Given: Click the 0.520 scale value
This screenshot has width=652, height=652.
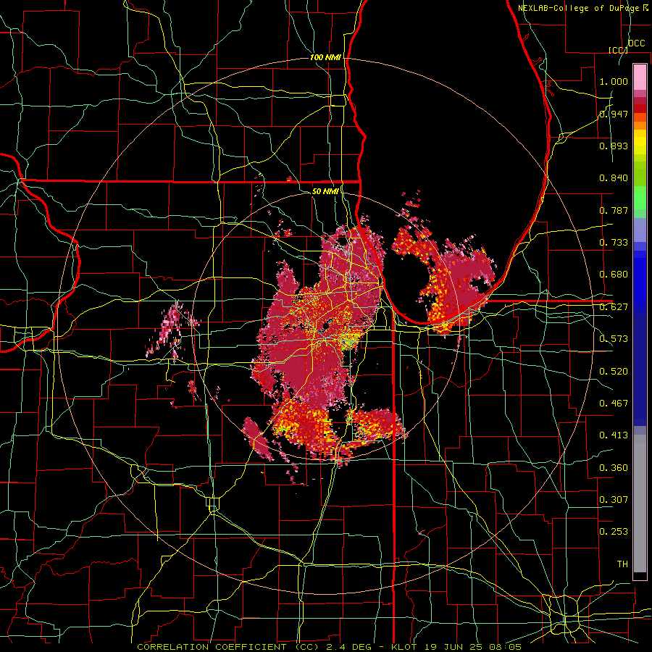Looking at the screenshot, I should point(614,372).
